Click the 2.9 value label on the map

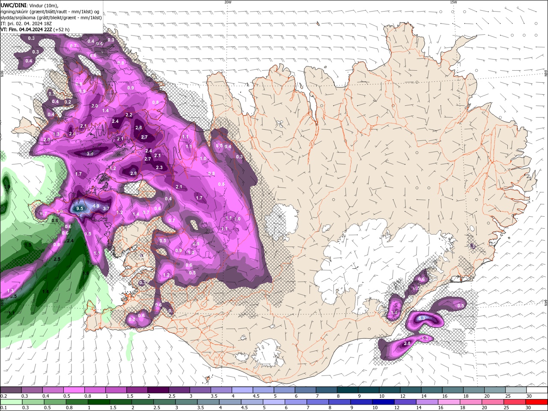(134, 173)
